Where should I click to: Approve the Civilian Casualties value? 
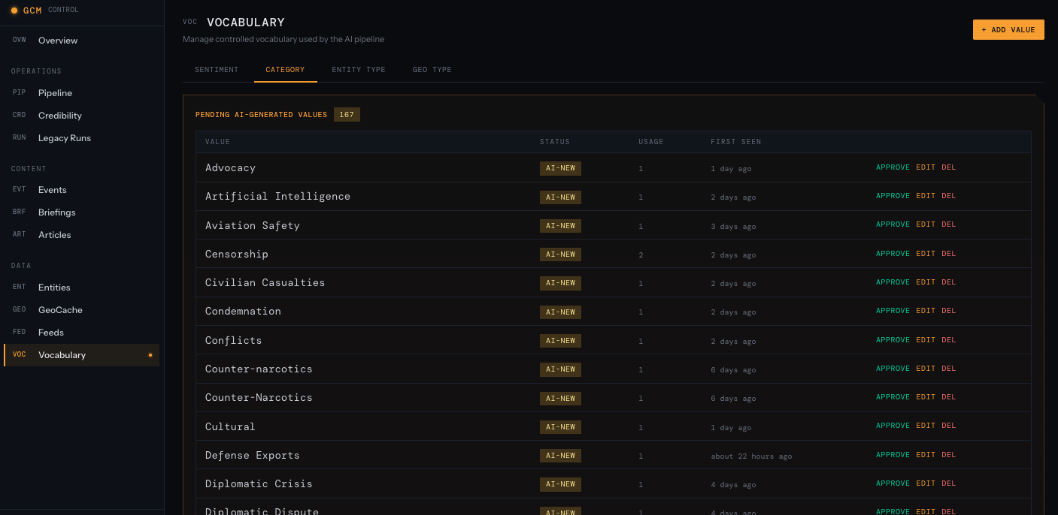pyautogui.click(x=892, y=282)
